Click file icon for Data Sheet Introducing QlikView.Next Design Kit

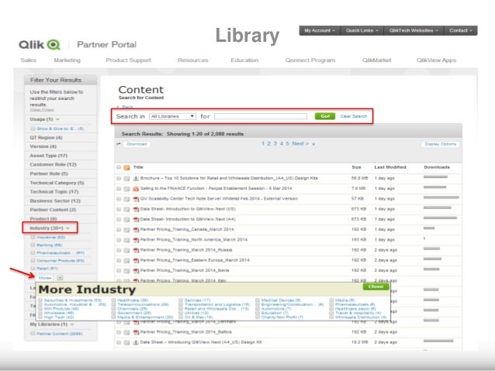coord(136,342)
